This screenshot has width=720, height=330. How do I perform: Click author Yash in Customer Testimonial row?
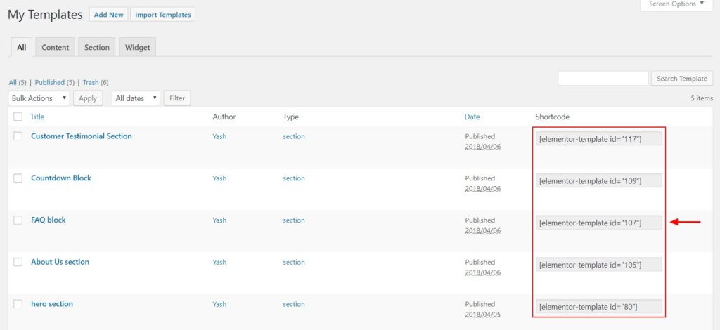click(219, 137)
